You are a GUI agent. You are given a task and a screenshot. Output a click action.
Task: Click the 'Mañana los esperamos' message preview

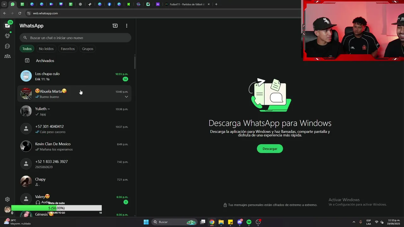[x=56, y=149]
